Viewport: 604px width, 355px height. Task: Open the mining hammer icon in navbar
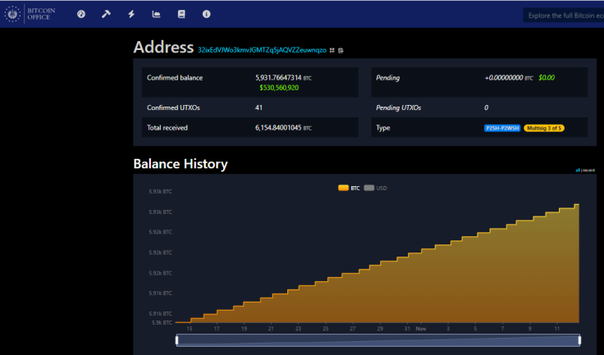coord(106,14)
